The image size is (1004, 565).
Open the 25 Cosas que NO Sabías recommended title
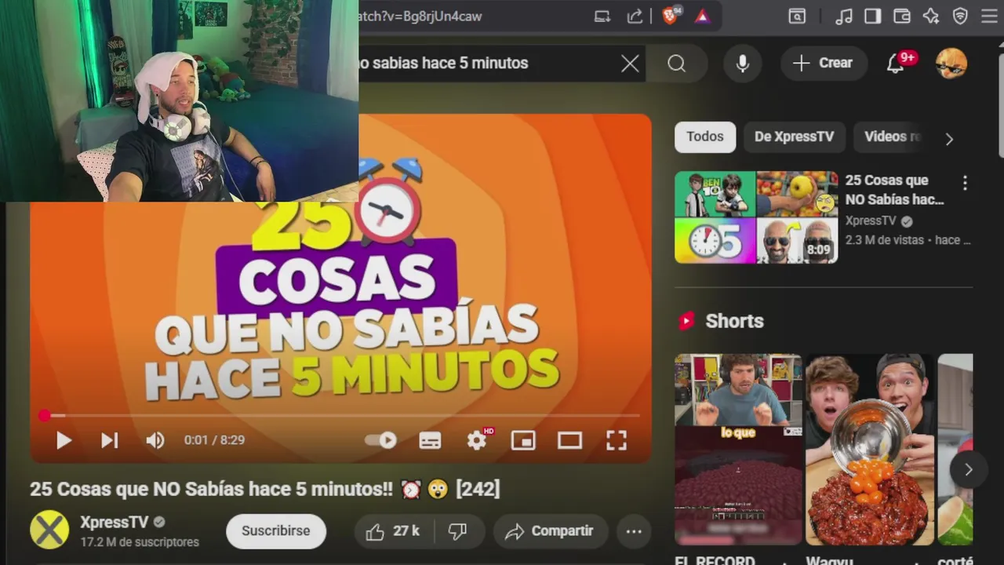[x=894, y=190]
